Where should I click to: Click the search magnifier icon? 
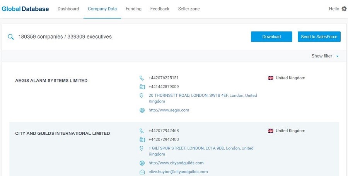(11, 37)
